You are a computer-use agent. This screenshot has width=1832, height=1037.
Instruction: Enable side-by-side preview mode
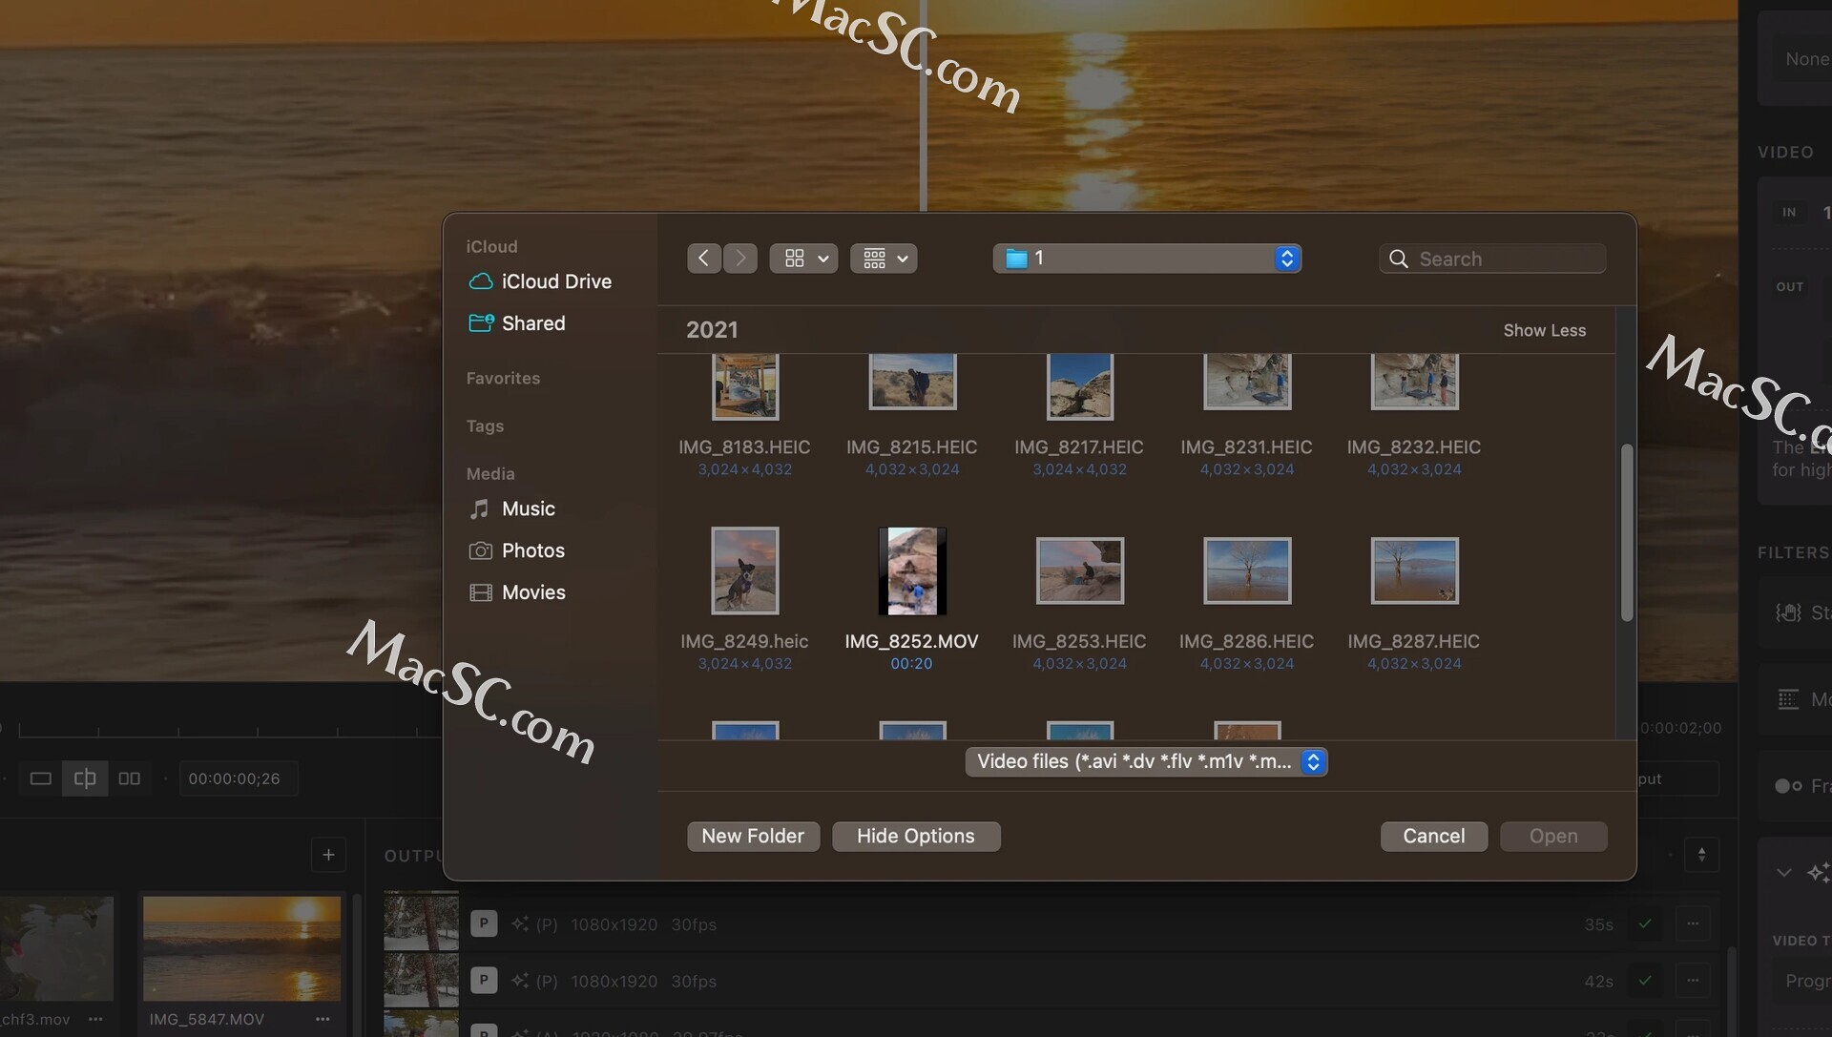(130, 778)
